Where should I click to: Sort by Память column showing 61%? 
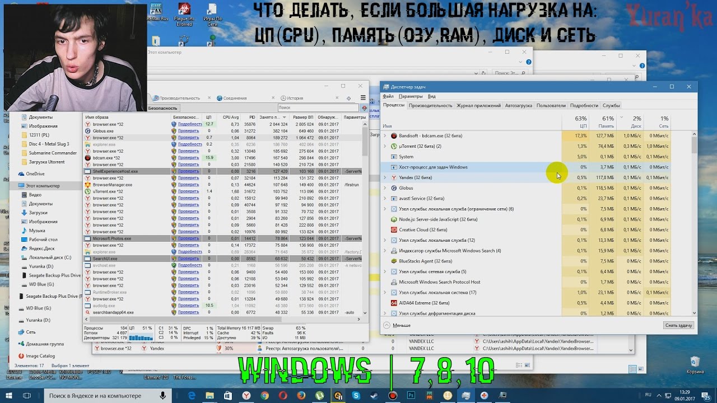[x=602, y=121]
